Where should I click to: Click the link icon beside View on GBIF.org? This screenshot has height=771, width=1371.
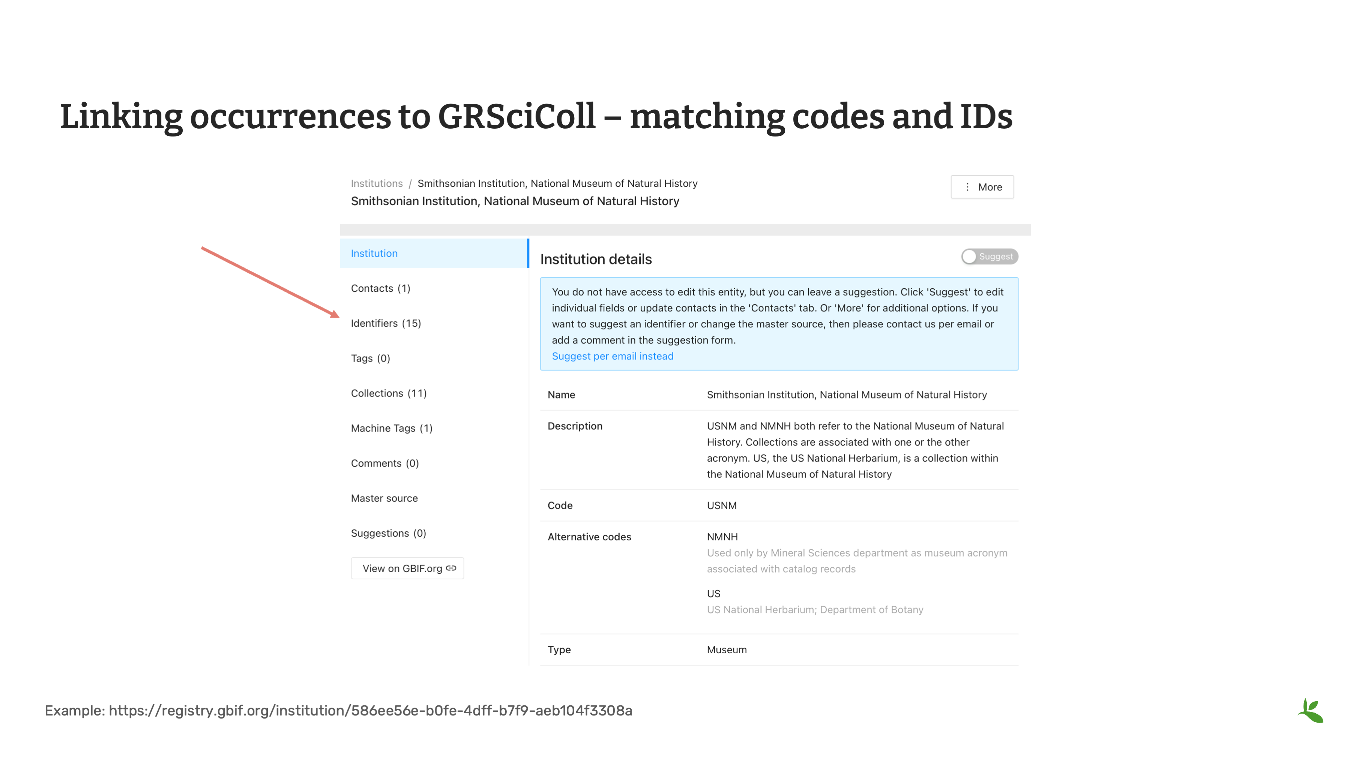tap(451, 568)
